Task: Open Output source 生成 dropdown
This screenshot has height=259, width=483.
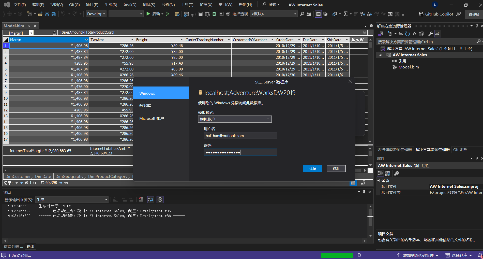Action: 72,200
